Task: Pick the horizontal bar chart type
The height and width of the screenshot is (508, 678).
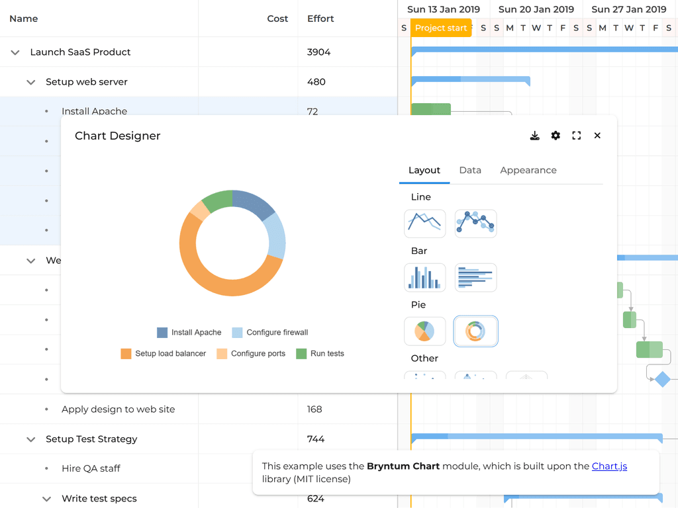Action: coord(475,278)
